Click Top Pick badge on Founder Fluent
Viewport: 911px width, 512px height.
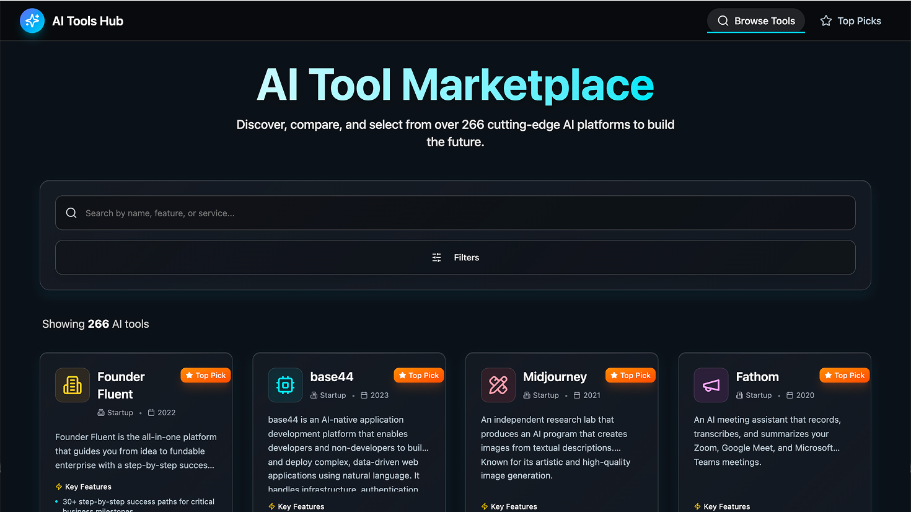pos(206,376)
